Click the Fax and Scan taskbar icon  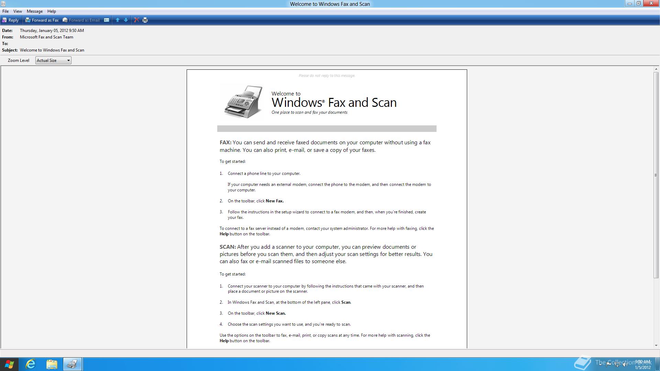(72, 364)
